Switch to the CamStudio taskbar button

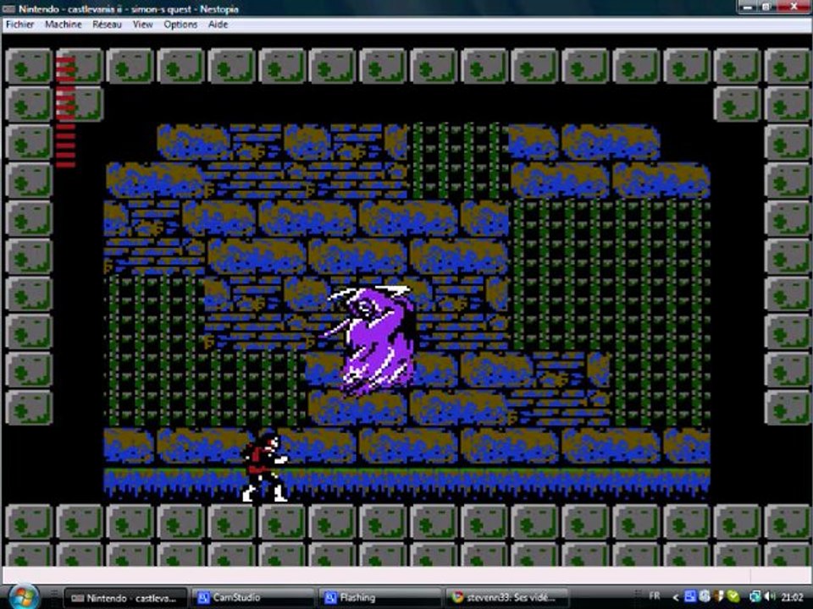pyautogui.click(x=252, y=598)
